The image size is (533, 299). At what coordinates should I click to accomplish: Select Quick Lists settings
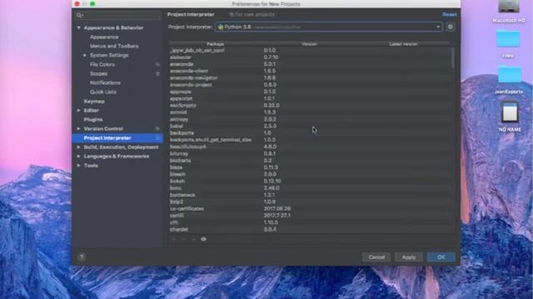(103, 92)
